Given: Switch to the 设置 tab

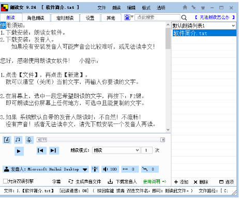Looking at the screenshot, I should pos(90,18).
